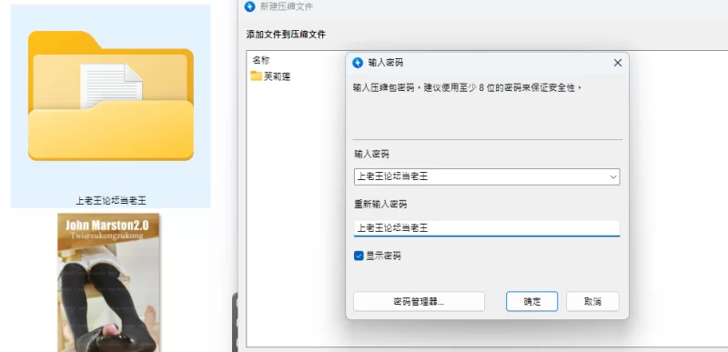Confirm the password with 确定
Image resolution: width=728 pixels, height=352 pixels.
point(532,301)
